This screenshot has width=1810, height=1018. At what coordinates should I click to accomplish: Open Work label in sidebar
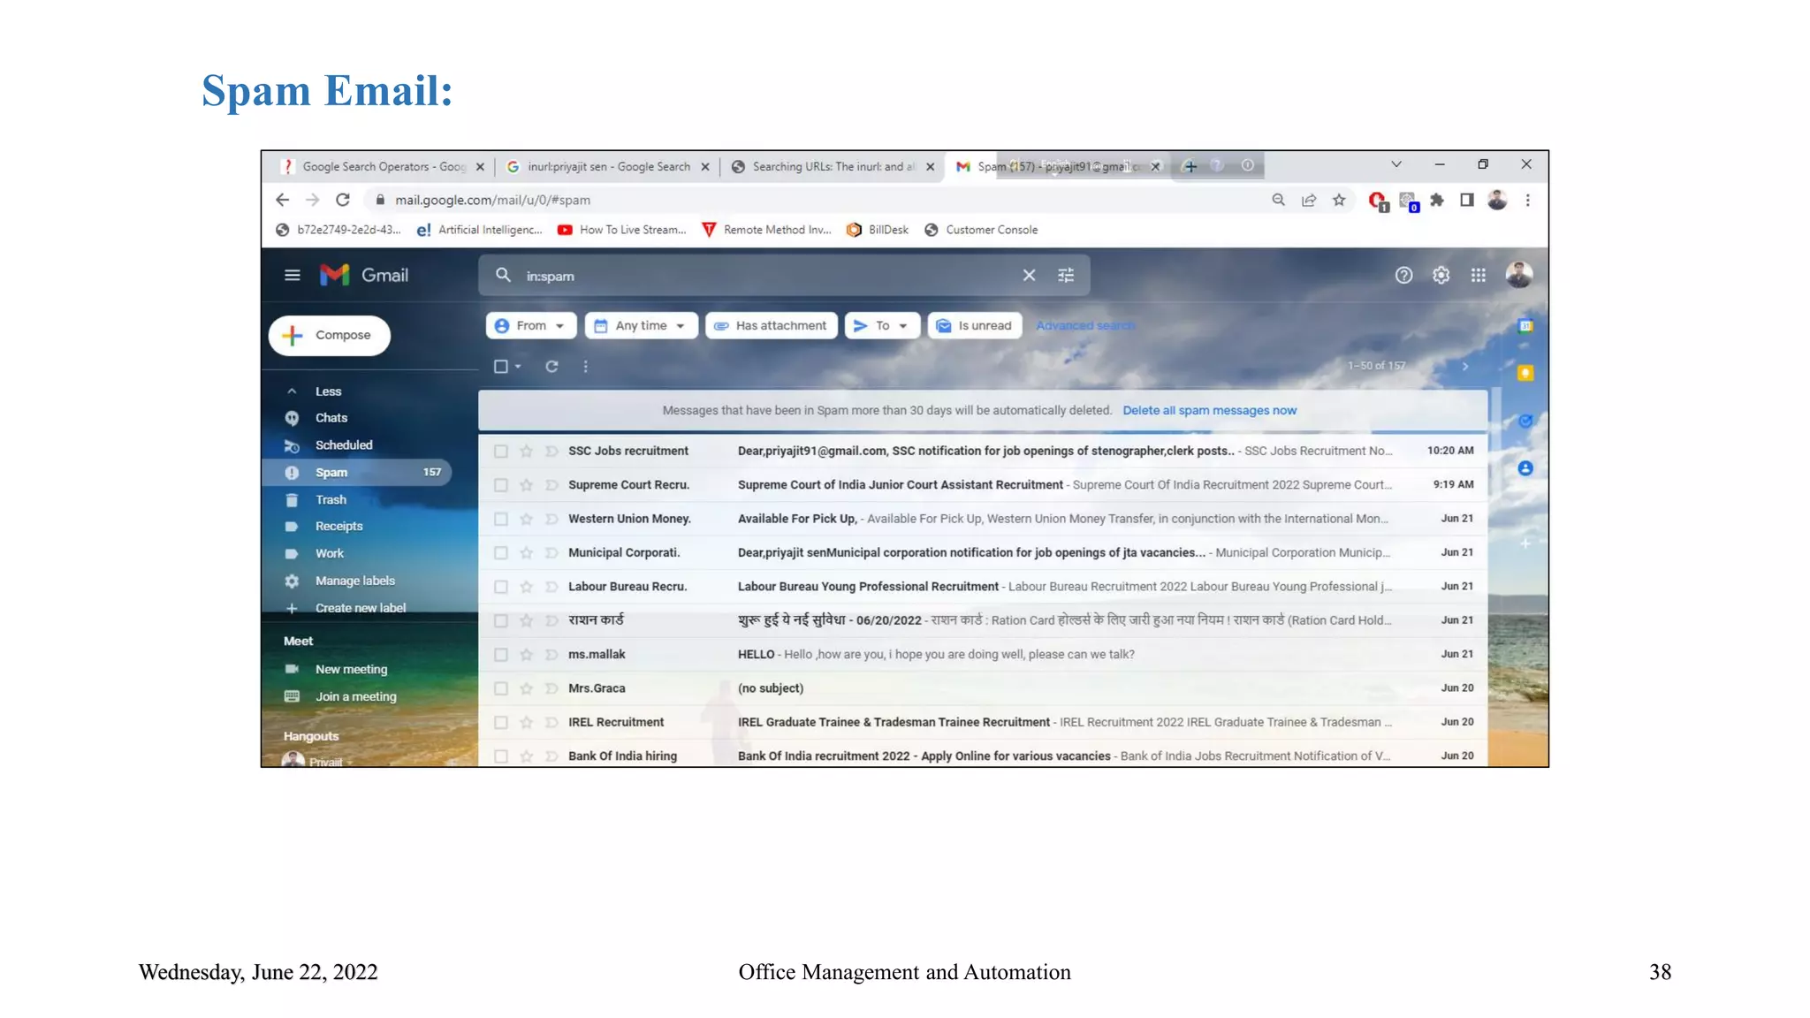coord(330,554)
